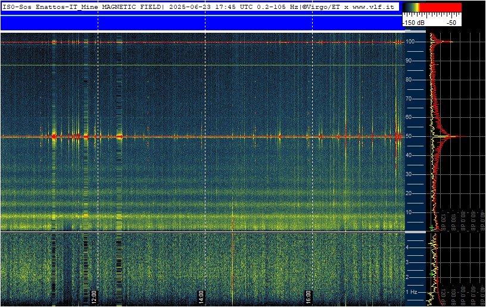Viewport: 486px width, 307px height.
Task: Click the red vertical spike in lower spectrogram
Action: (232, 269)
